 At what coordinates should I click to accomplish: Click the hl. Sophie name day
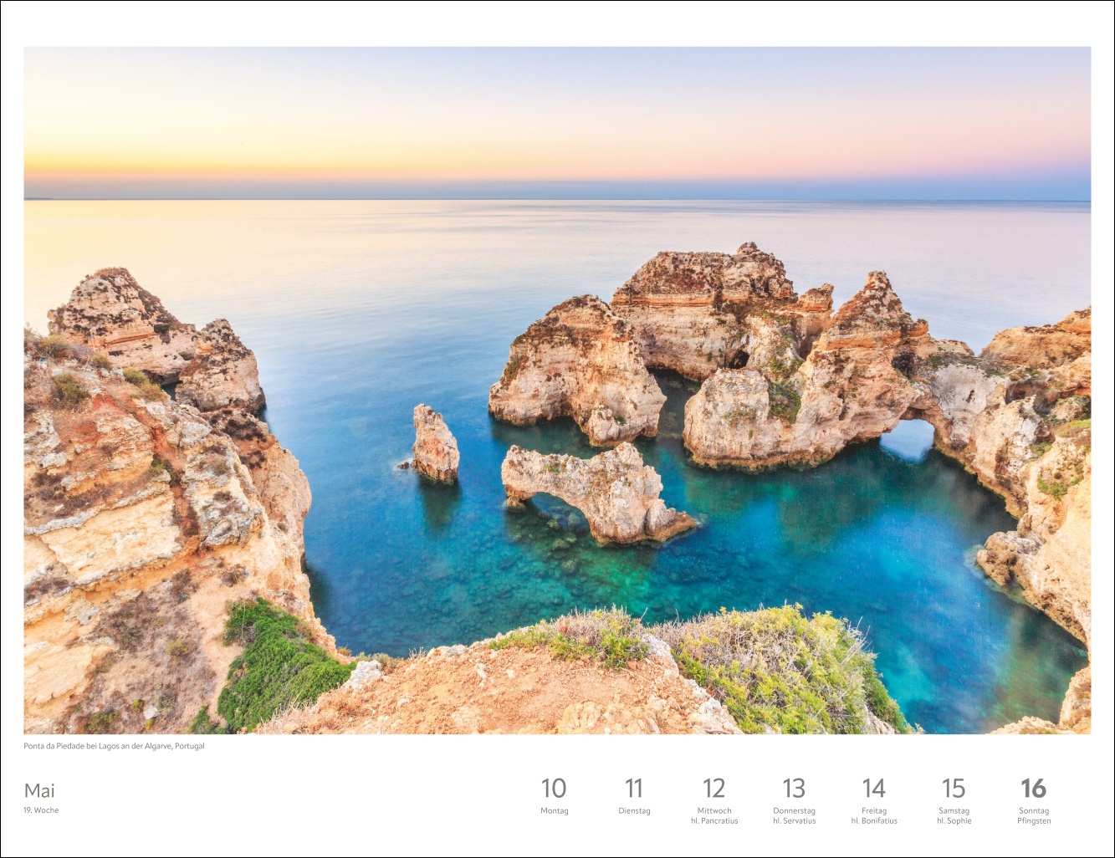954,821
